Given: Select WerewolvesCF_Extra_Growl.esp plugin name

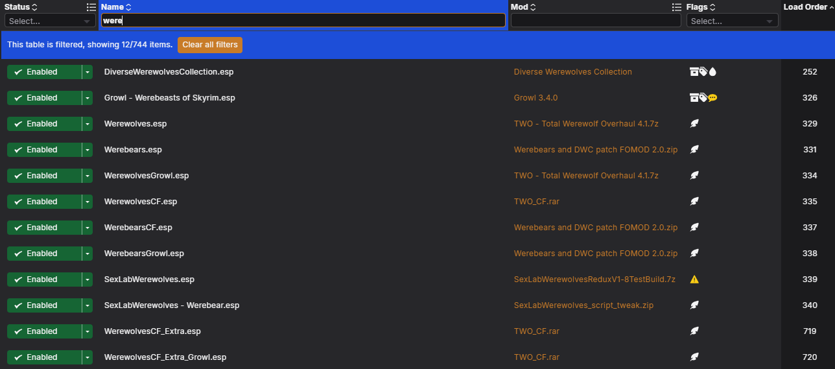Looking at the screenshot, I should 165,357.
